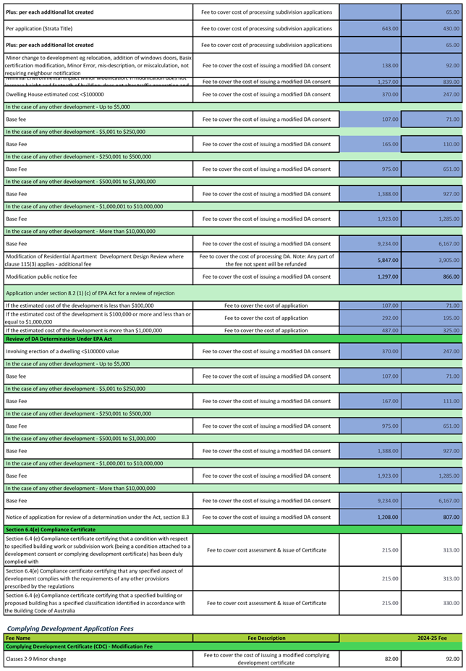Select 'Complying Development Application Fees' title
This screenshot has width=466, height=671.
[70, 628]
